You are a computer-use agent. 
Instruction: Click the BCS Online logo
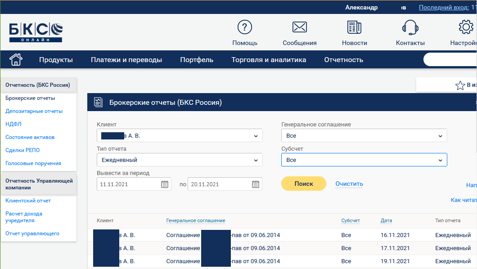36,32
